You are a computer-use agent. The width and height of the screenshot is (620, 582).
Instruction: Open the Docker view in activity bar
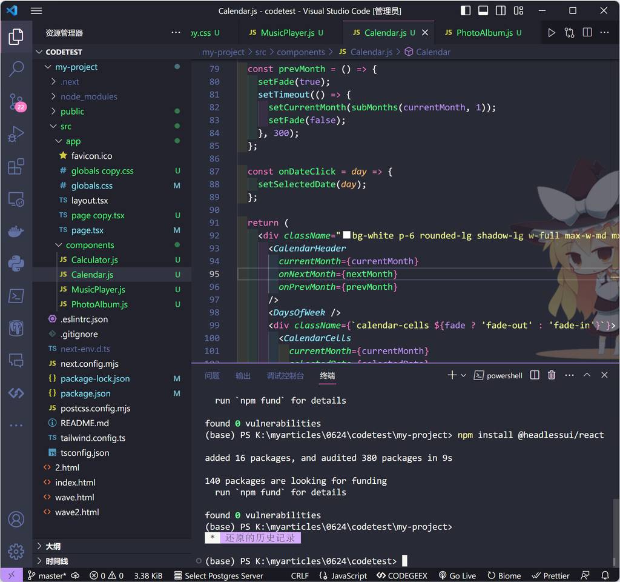tap(16, 231)
